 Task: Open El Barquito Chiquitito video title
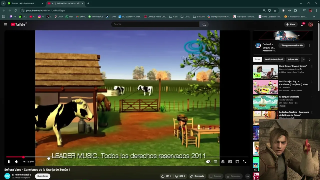tap(289, 97)
